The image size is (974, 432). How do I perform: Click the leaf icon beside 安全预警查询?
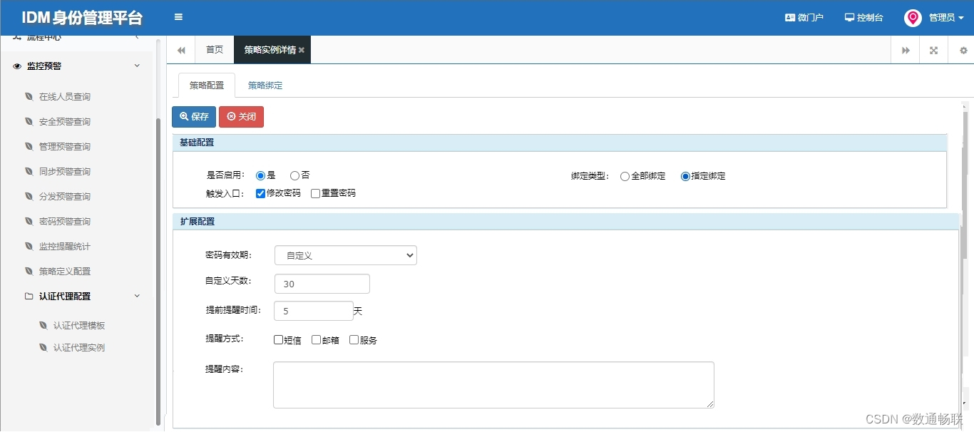[x=29, y=121]
